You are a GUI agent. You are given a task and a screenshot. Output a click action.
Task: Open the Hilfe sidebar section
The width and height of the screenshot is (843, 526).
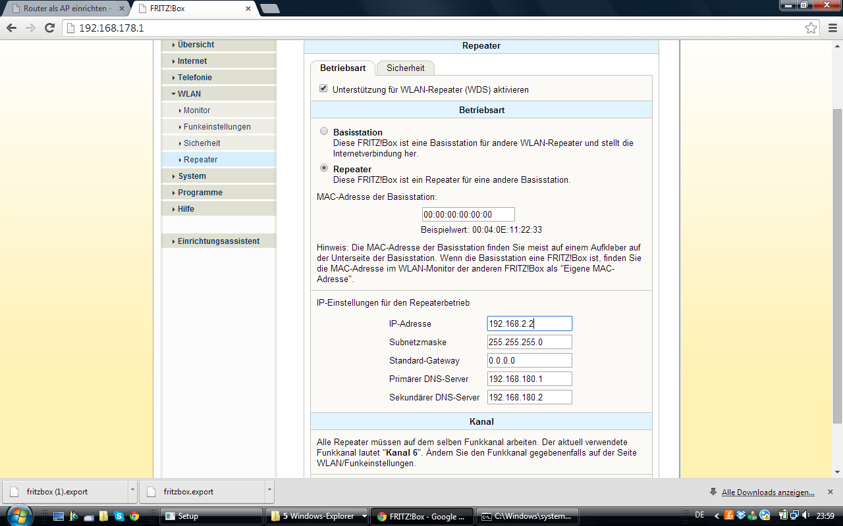pos(218,209)
